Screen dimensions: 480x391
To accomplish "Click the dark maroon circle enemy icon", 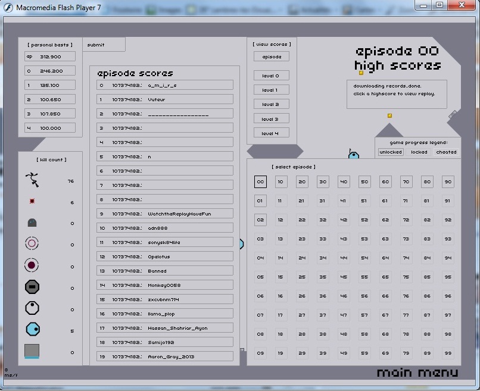I will click(32, 265).
